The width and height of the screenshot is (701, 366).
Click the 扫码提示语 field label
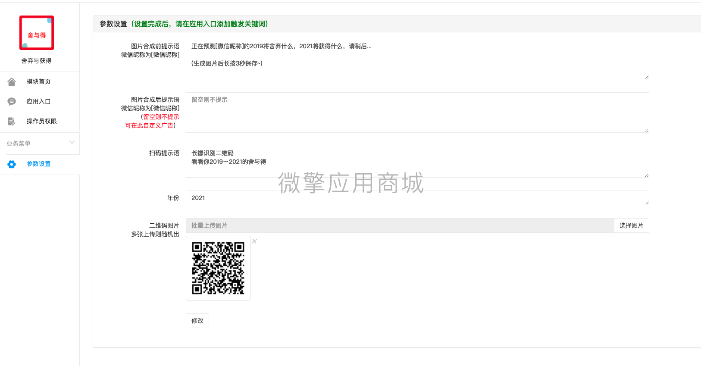[x=164, y=153]
